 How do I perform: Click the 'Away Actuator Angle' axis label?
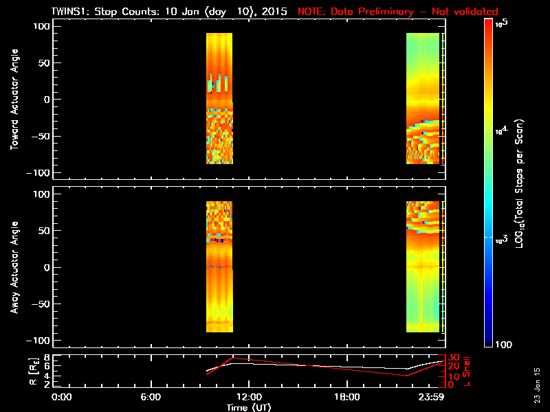tap(14, 267)
